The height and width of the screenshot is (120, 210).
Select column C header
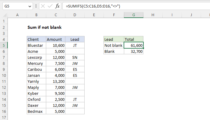[56, 15]
